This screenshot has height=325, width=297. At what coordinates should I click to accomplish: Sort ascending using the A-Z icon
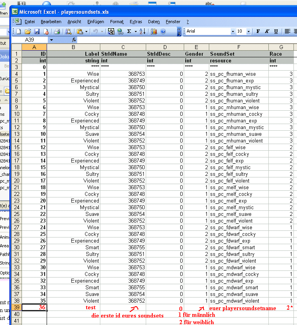pyautogui.click(x=142, y=31)
